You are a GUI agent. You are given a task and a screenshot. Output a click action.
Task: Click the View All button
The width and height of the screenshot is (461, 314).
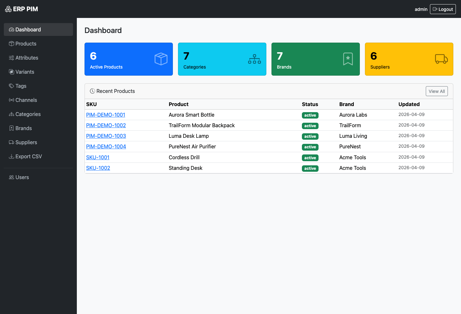(x=437, y=91)
